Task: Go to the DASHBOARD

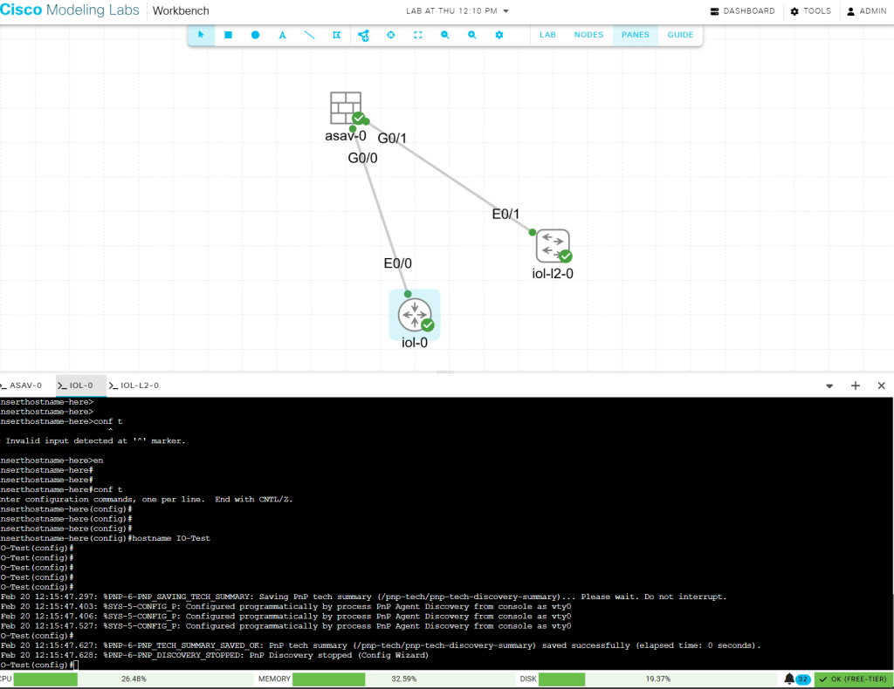Action: coord(742,11)
